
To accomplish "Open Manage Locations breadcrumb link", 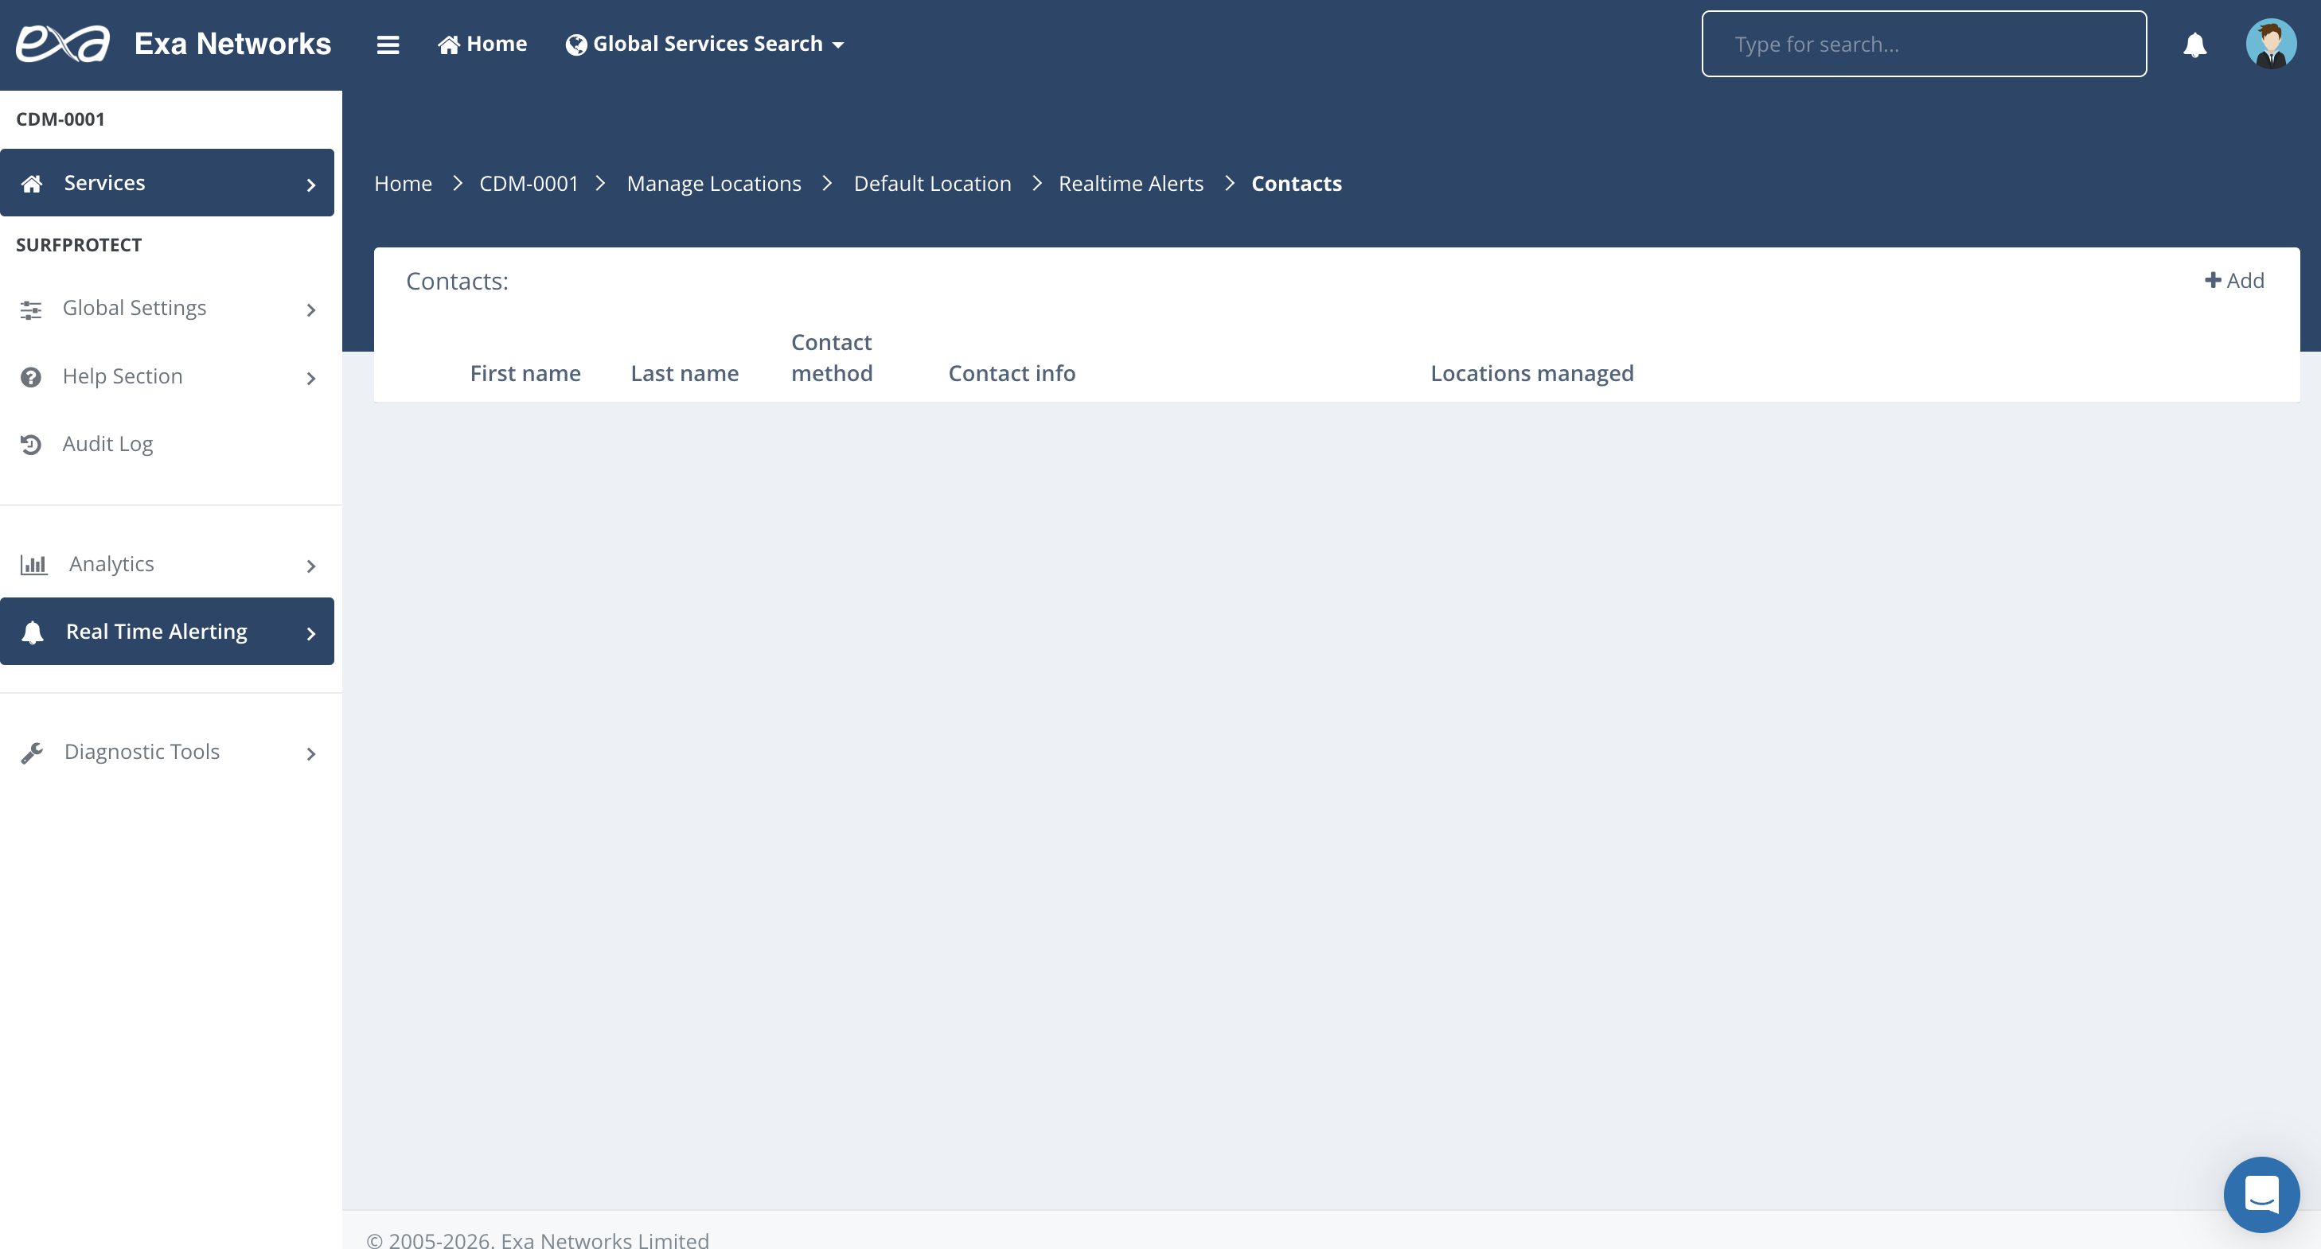I will [x=714, y=184].
